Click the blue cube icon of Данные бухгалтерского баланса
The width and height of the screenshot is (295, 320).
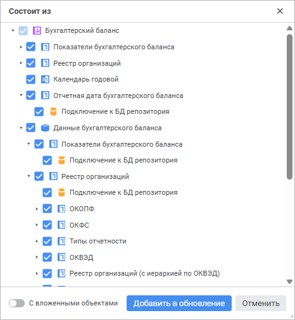click(45, 128)
